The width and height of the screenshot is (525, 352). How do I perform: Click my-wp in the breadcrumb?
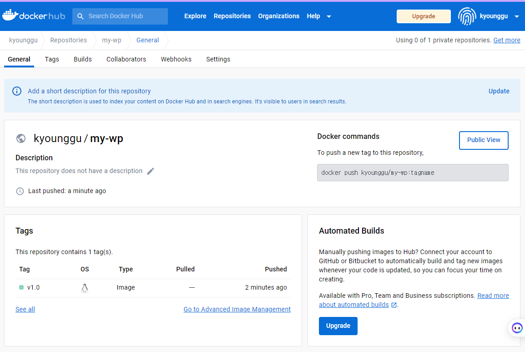111,40
